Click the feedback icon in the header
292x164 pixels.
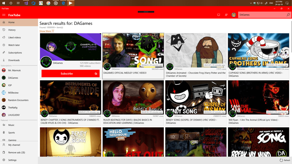219,15
